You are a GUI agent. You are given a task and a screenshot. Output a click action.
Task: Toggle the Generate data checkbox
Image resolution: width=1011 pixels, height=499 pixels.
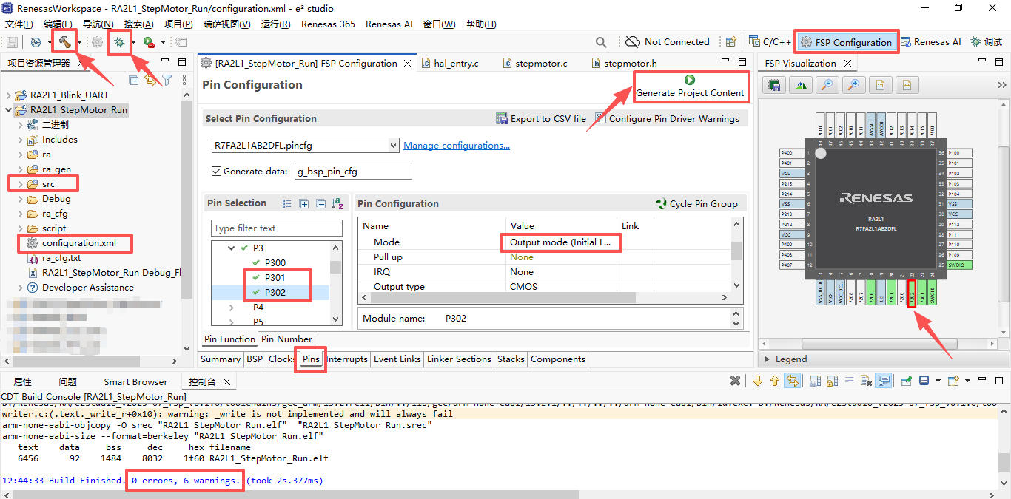point(216,172)
